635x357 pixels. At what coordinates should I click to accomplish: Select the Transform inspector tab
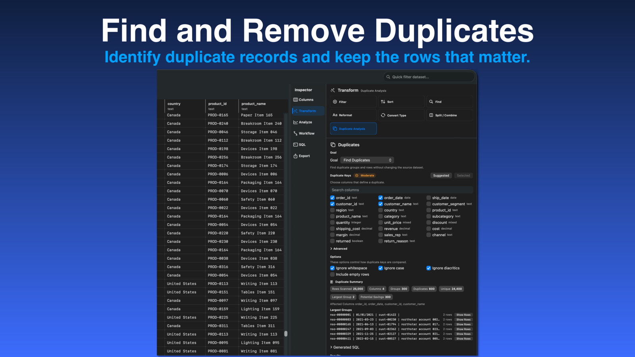point(308,111)
